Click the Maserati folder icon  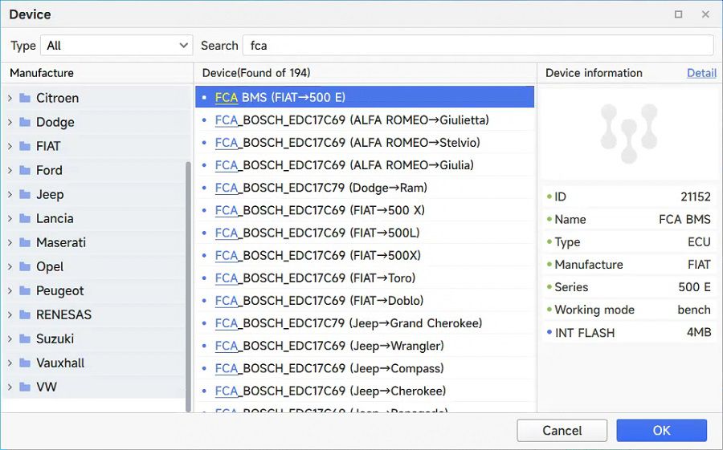click(x=24, y=242)
